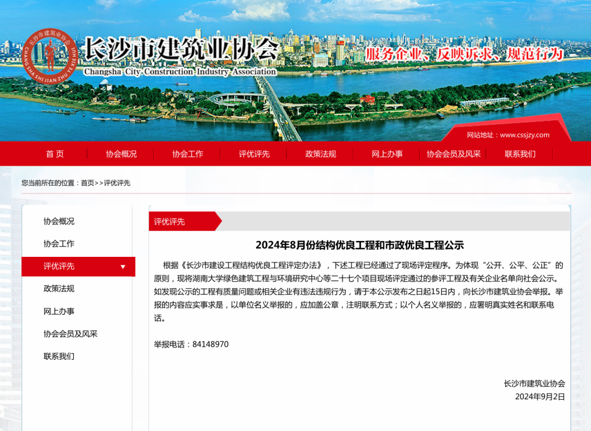Screen dimensions: 591x431
Task: Click 联系我们 in the top navigation bar
Action: click(x=520, y=154)
